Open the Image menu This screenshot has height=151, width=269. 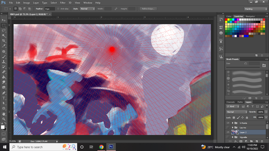26,3
